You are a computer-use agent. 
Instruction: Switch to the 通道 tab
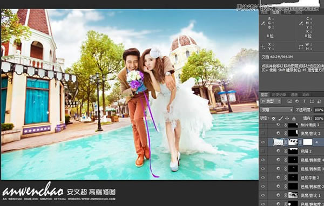294,94
